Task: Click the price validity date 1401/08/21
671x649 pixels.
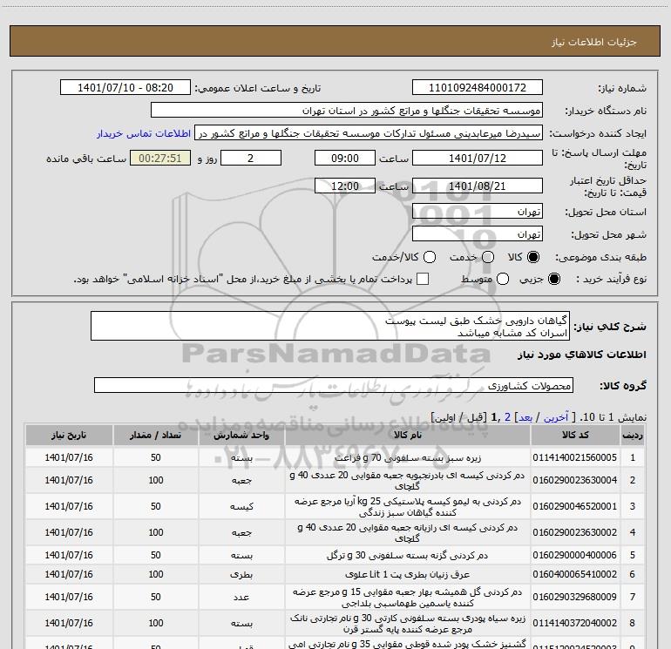Action: pyautogui.click(x=478, y=186)
